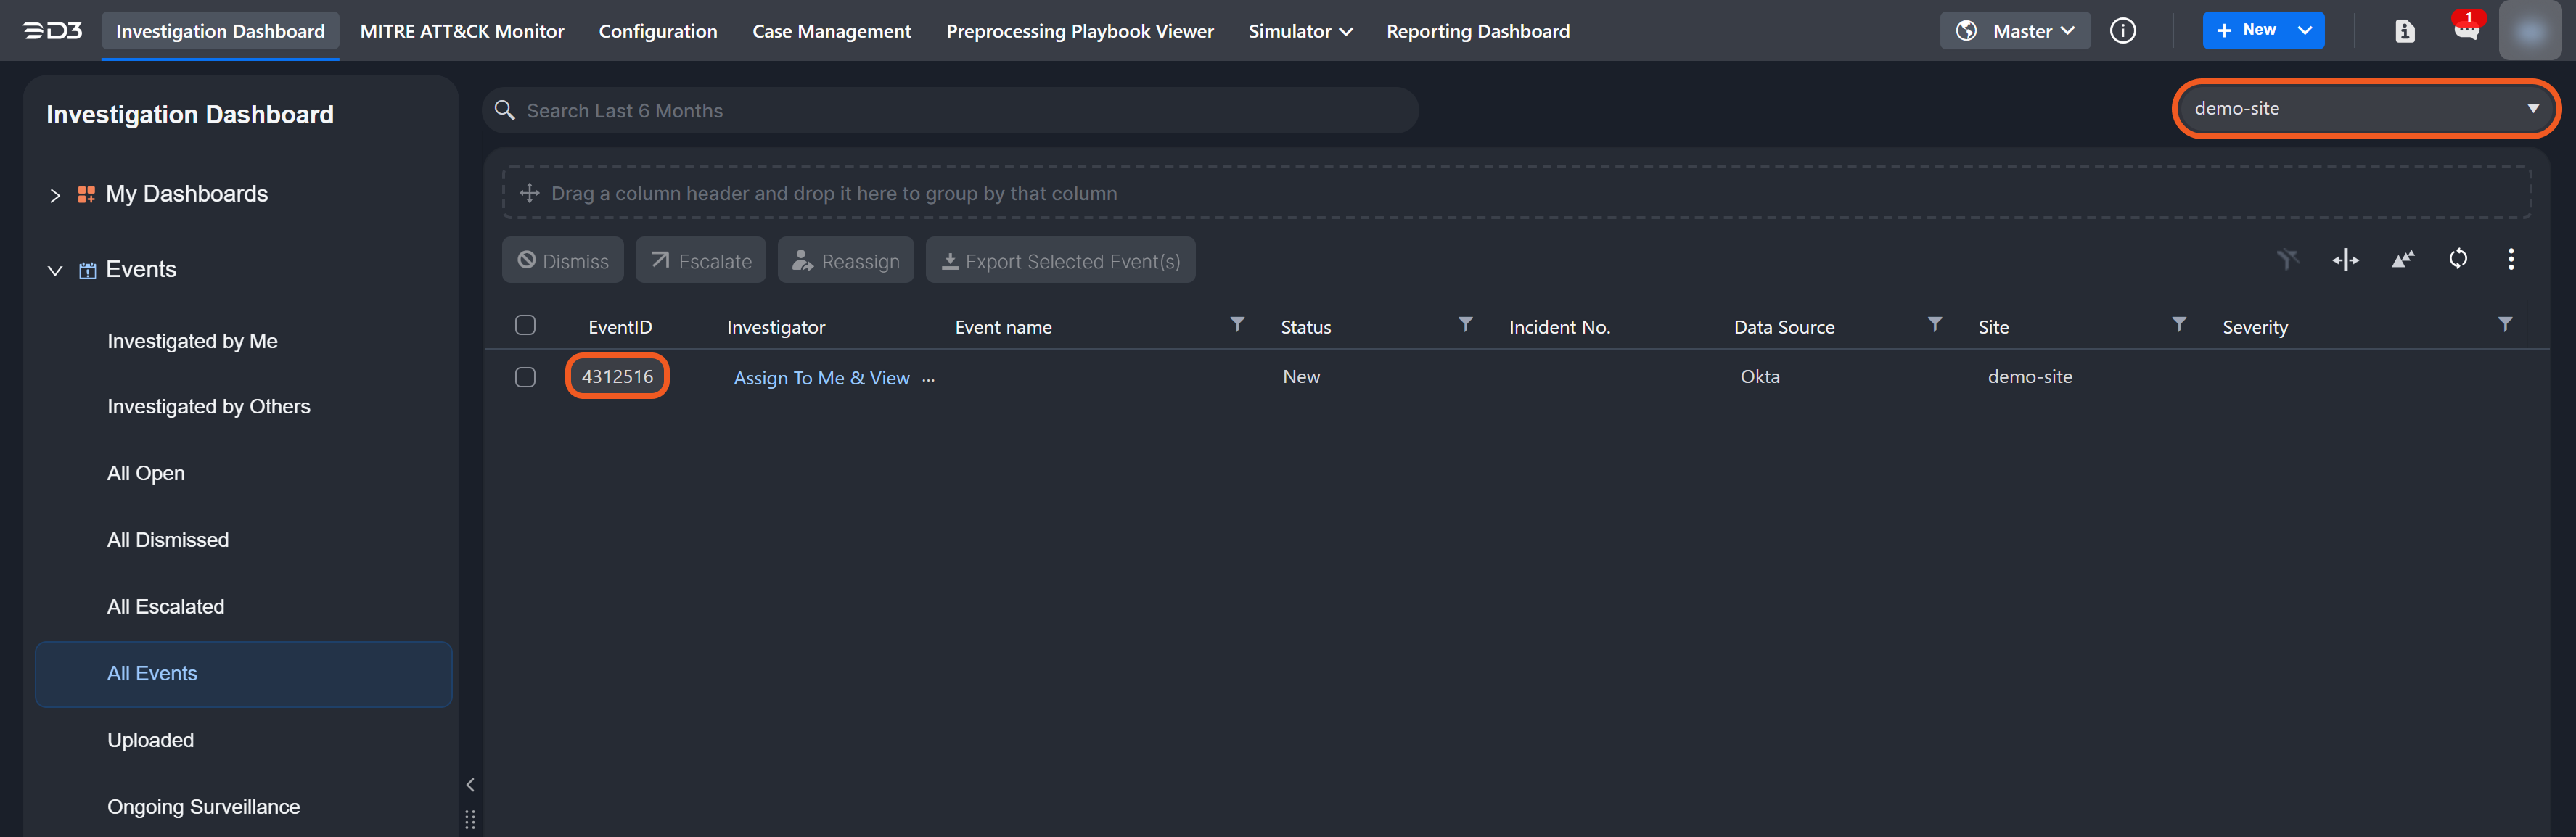The image size is (2576, 837).
Task: Click the column auto-fit arrows icon
Action: pyautogui.click(x=2345, y=260)
